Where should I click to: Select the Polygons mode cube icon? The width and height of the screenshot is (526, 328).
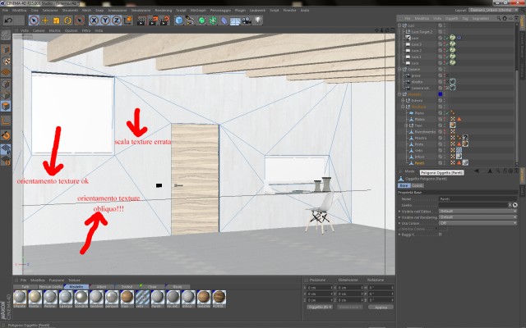(x=6, y=107)
